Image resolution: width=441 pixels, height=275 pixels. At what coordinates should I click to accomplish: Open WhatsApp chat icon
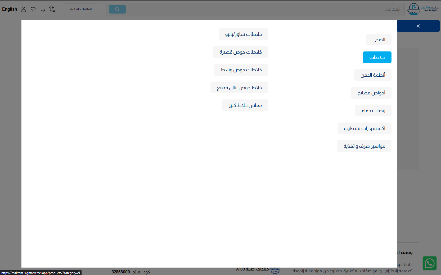click(429, 263)
